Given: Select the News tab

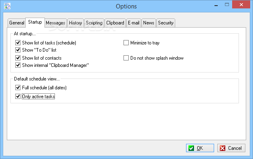Looking at the screenshot, I should pos(149,23).
